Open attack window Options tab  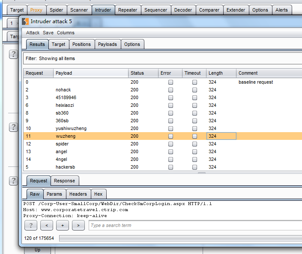click(132, 44)
